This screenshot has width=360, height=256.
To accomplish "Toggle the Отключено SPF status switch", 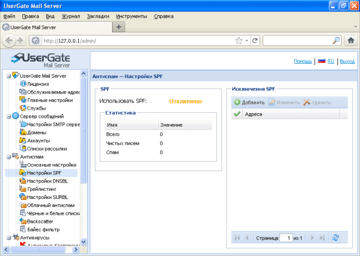I will point(185,101).
